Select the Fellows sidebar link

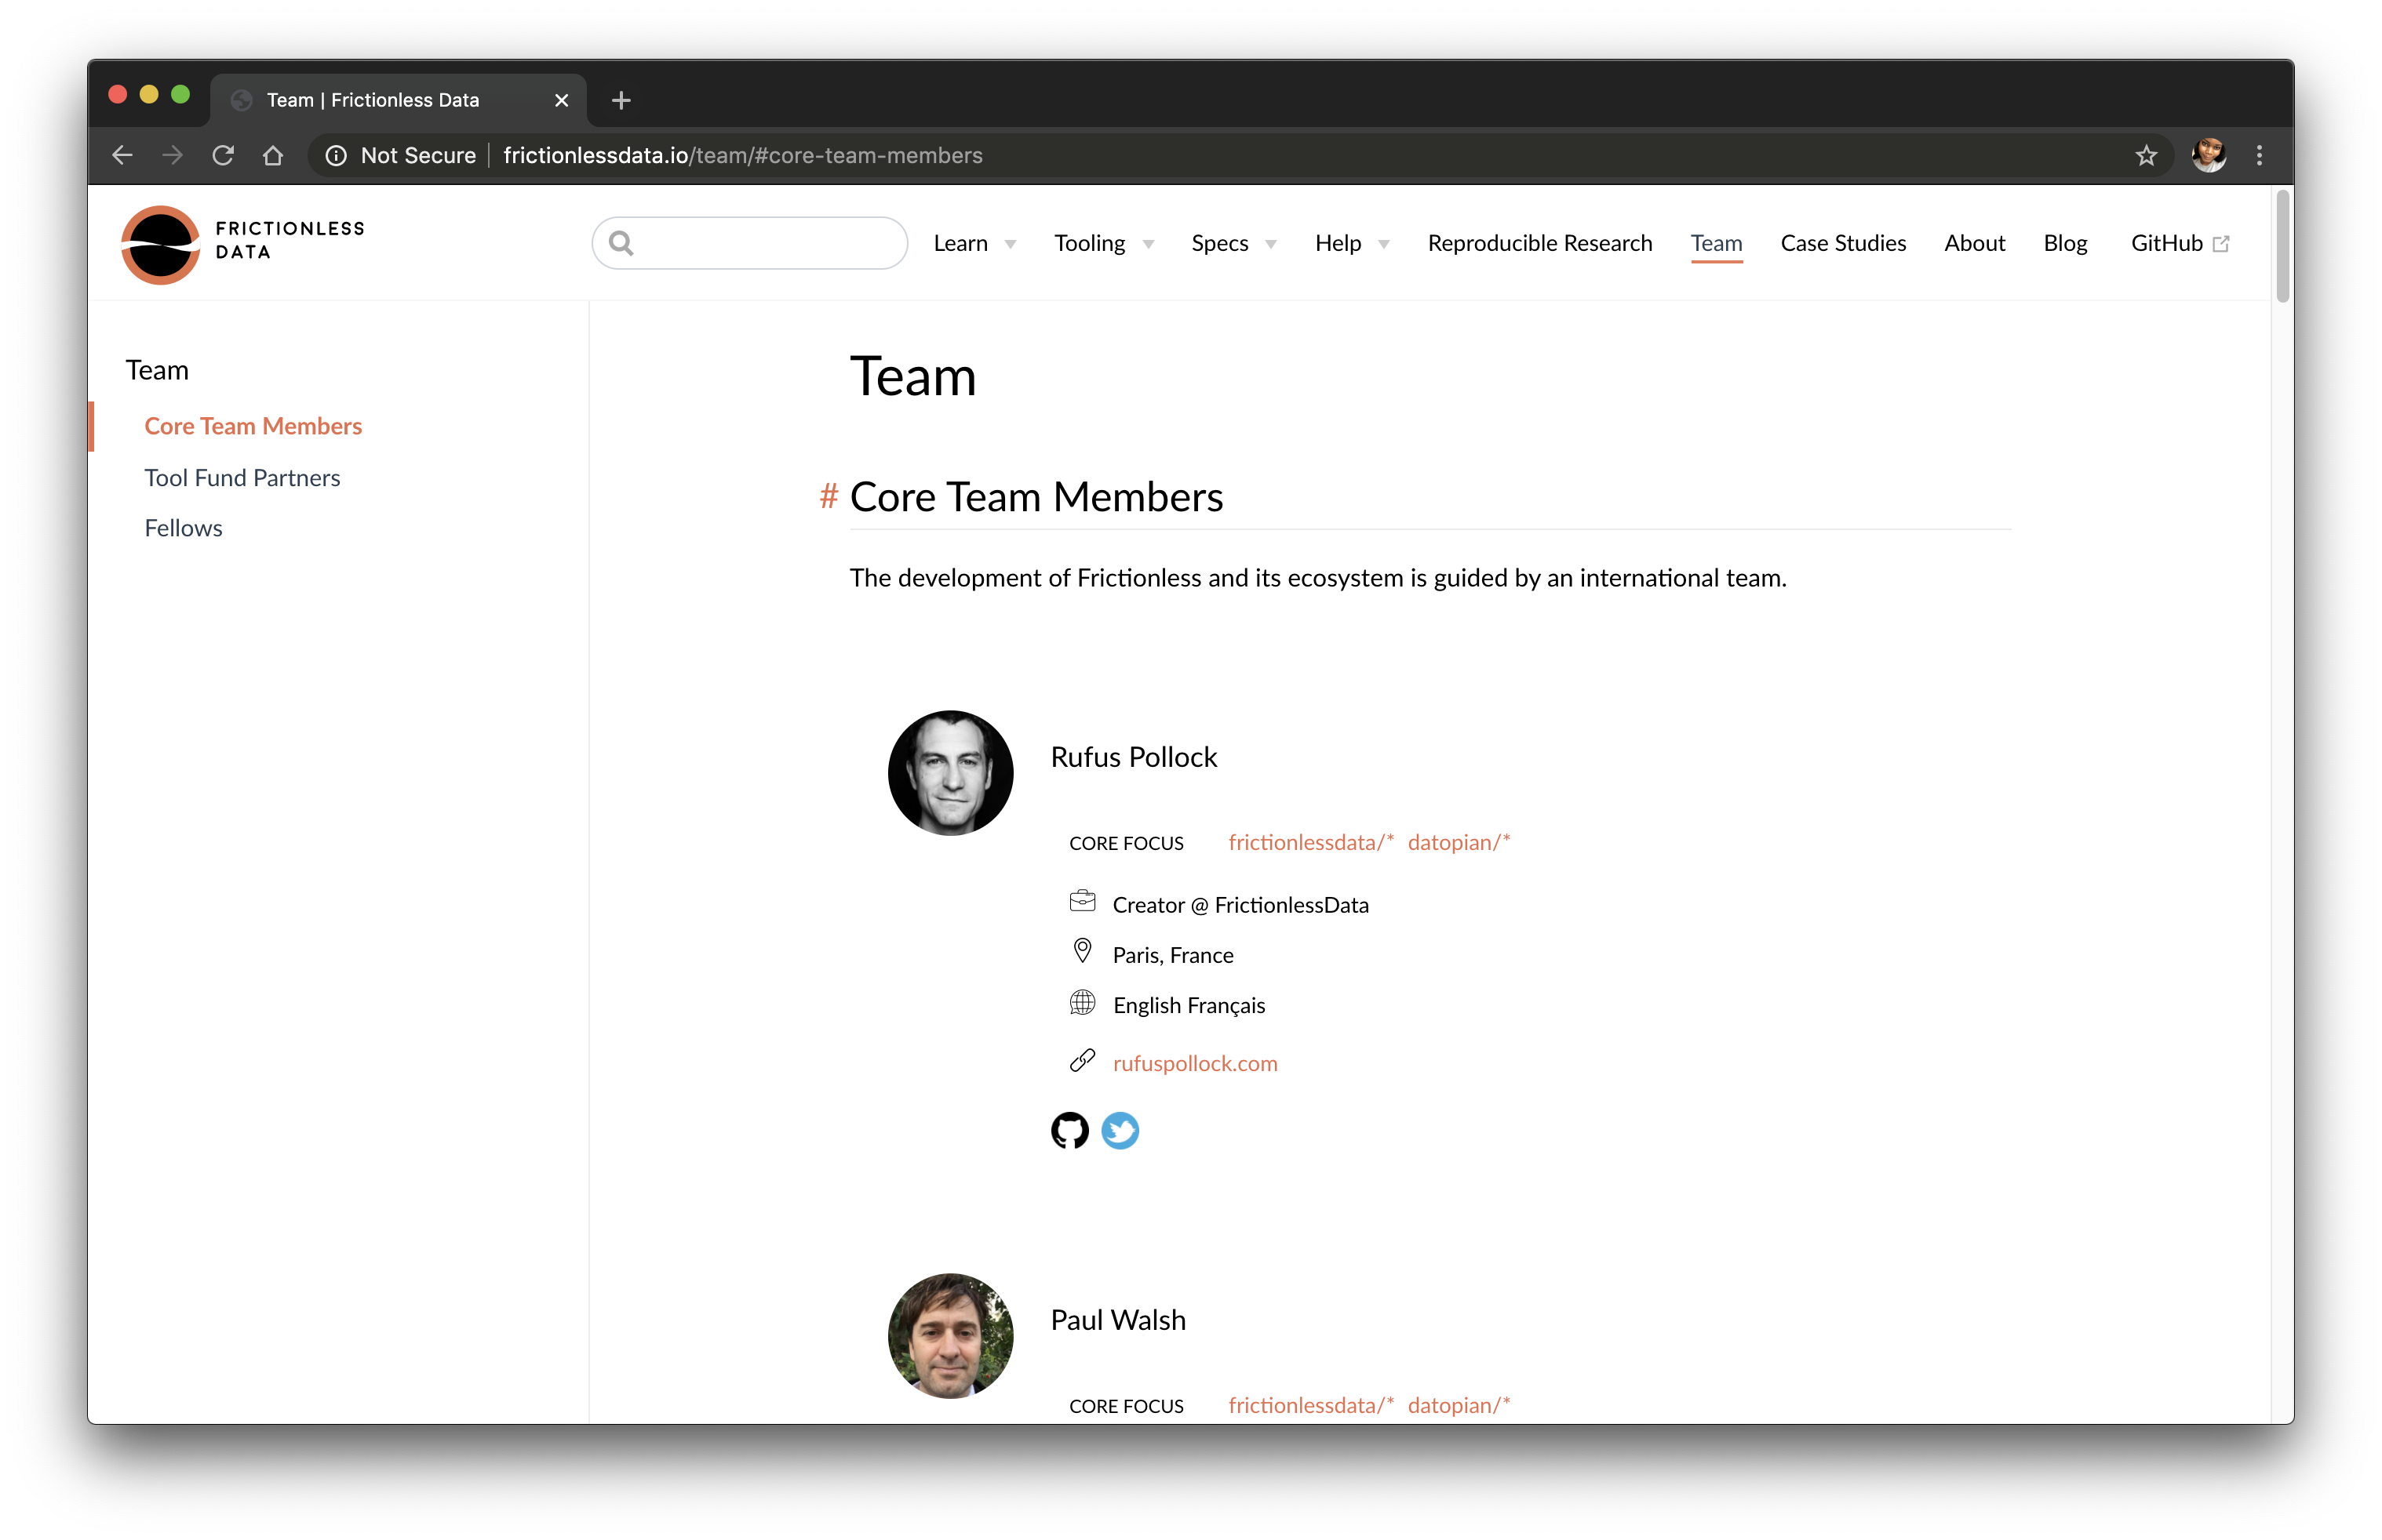coord(184,527)
